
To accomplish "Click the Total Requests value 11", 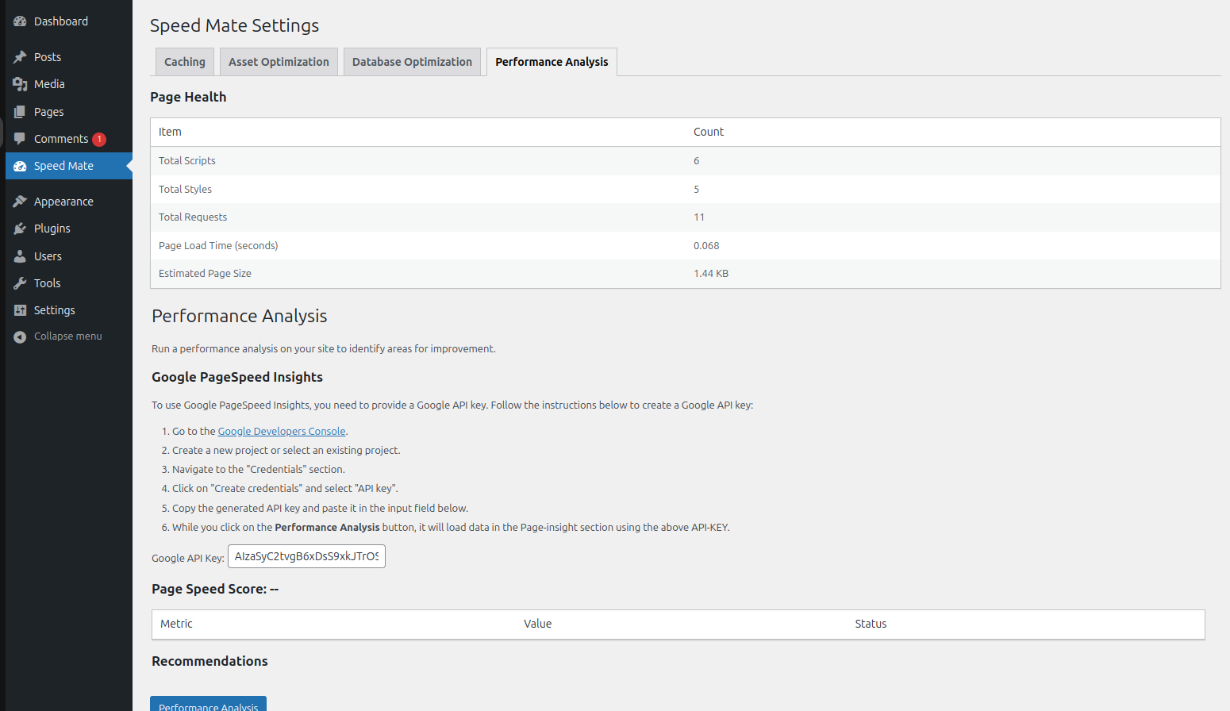I will coord(699,217).
